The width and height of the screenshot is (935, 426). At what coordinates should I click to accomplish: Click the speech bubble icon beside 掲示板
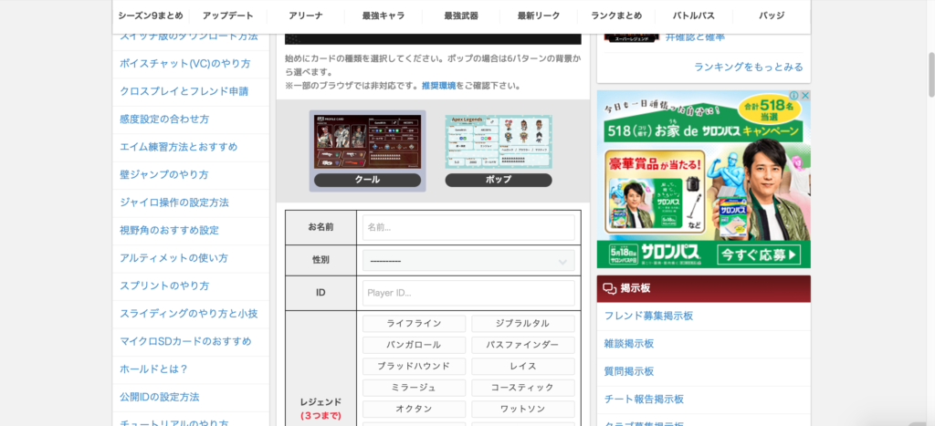tap(609, 288)
